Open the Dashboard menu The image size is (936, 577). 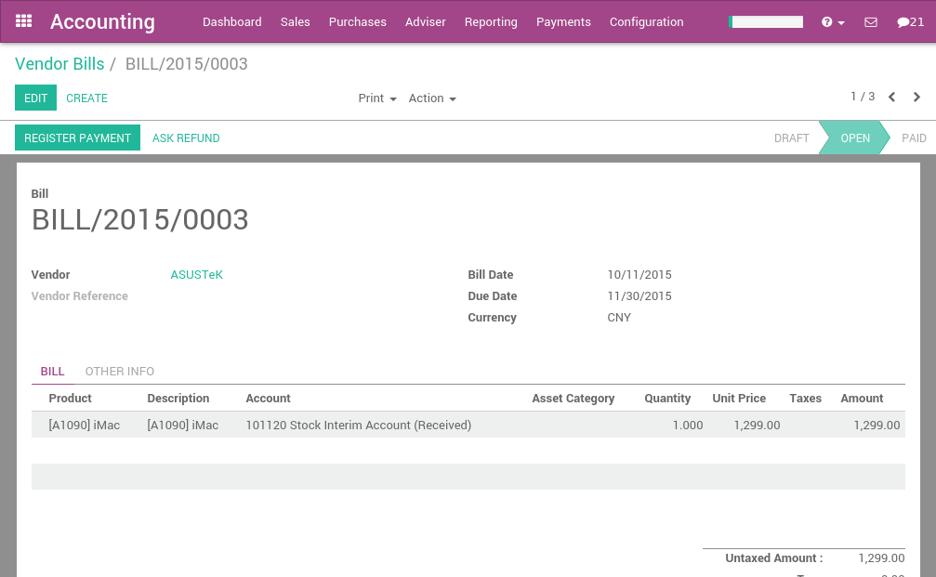(231, 21)
